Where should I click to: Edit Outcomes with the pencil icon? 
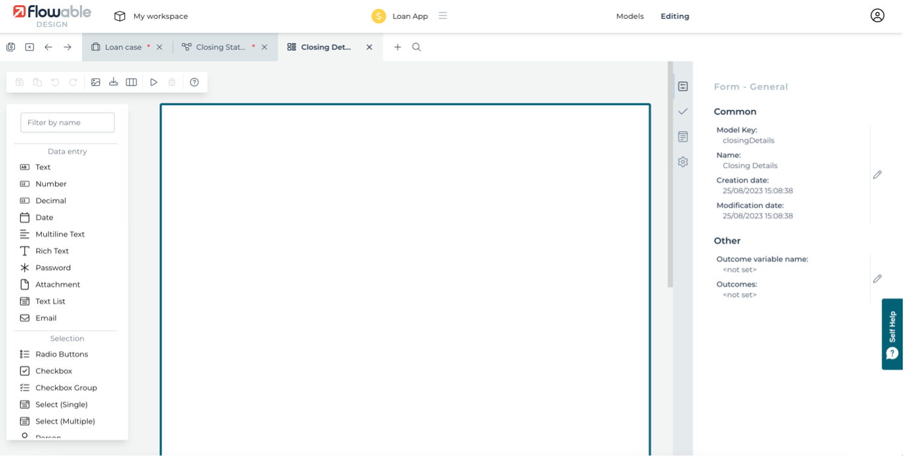coord(877,279)
